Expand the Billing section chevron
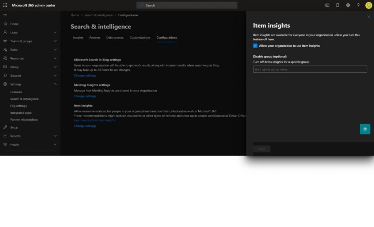 pyautogui.click(x=55, y=67)
